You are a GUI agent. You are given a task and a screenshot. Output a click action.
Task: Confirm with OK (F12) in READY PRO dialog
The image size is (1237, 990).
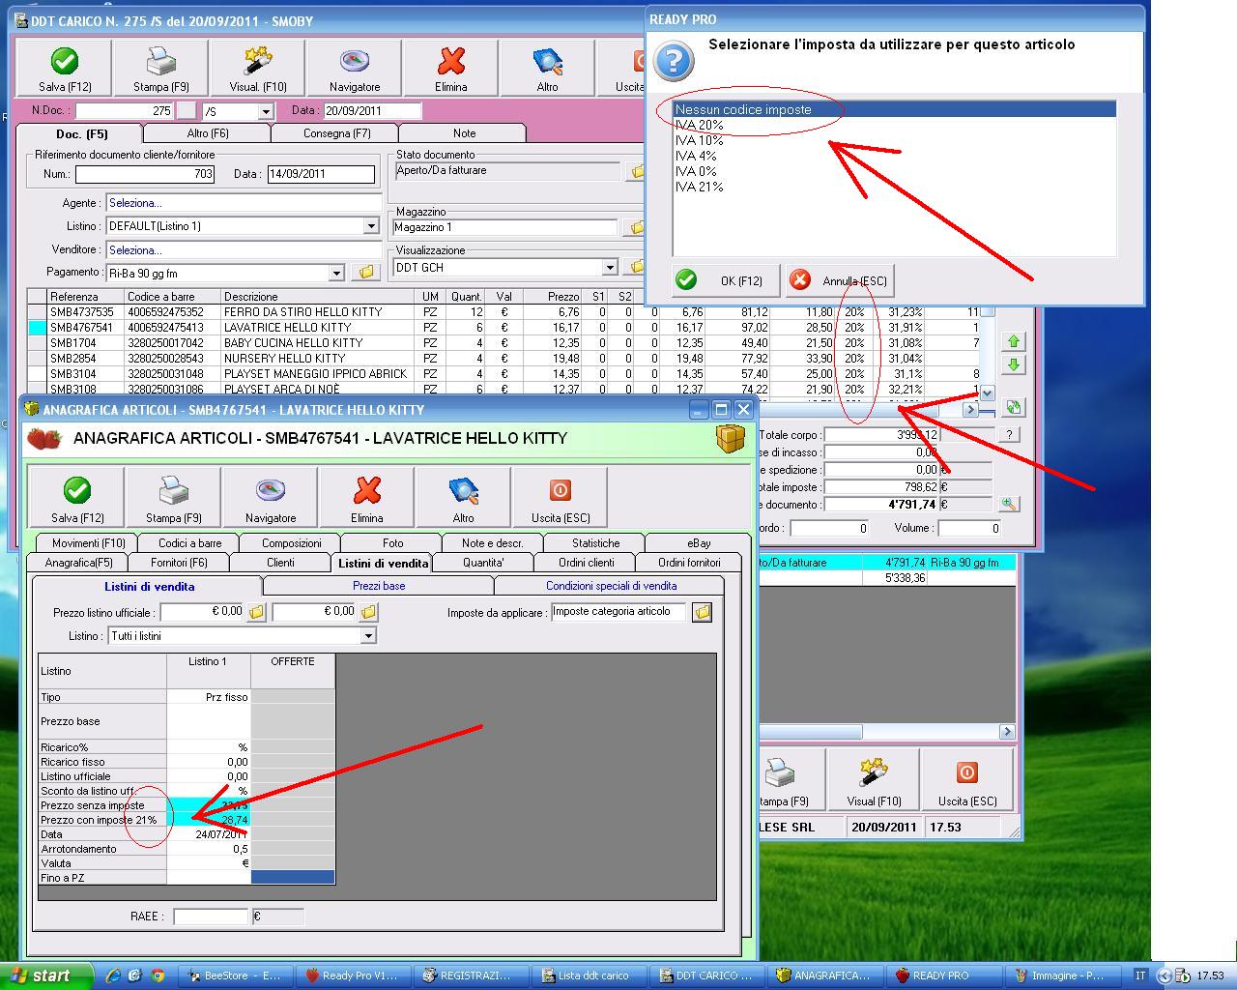(x=727, y=280)
